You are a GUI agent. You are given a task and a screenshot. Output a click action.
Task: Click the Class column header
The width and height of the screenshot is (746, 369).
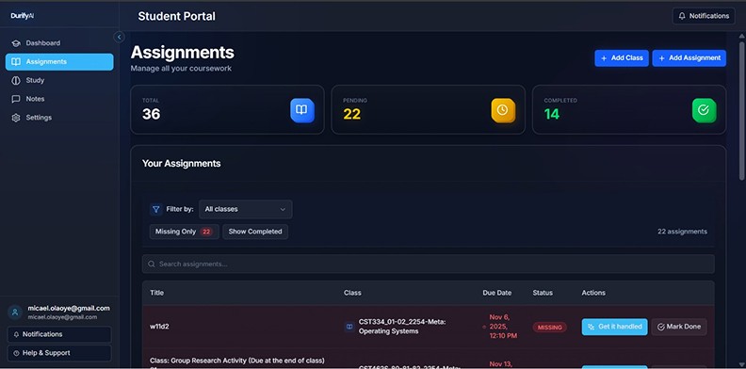(x=352, y=293)
